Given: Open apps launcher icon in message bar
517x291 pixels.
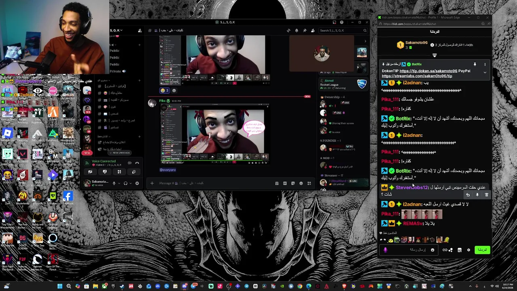Looking at the screenshot, I should click(309, 183).
